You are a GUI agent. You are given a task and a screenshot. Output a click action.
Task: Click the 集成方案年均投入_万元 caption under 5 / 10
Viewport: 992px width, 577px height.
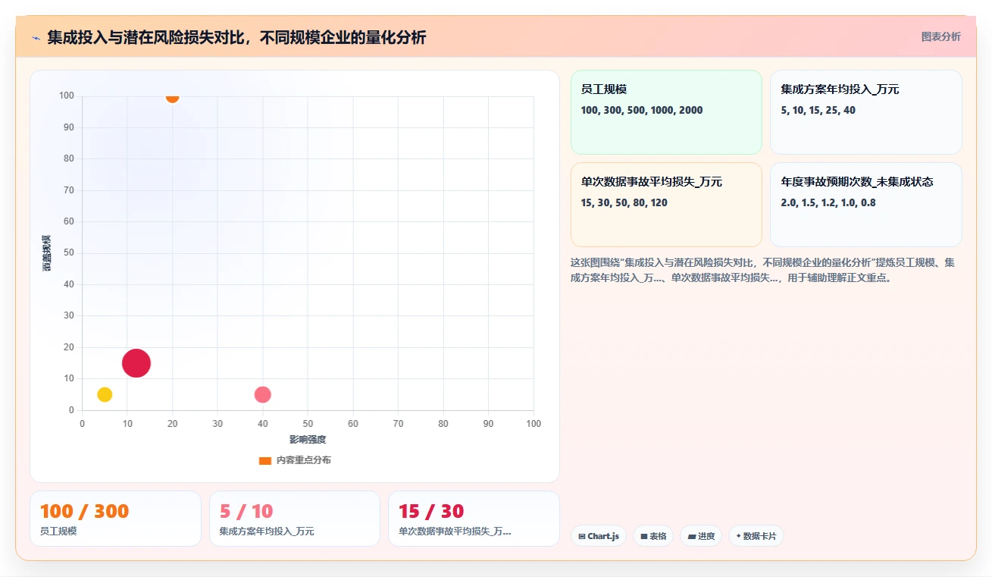tap(267, 532)
